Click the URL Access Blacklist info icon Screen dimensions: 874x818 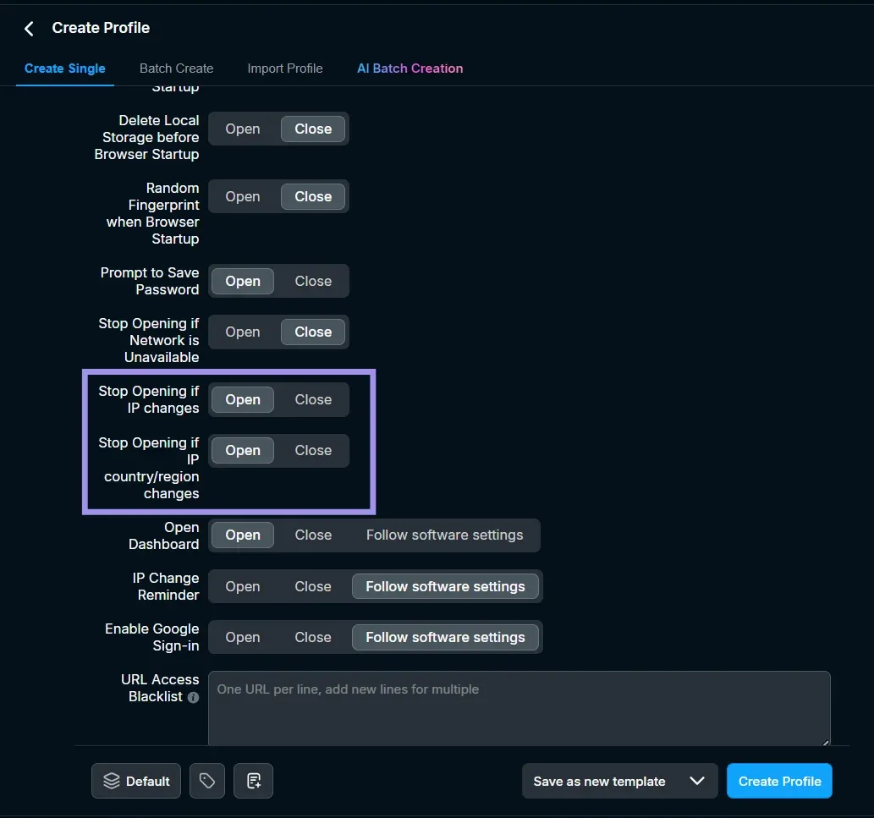point(194,697)
